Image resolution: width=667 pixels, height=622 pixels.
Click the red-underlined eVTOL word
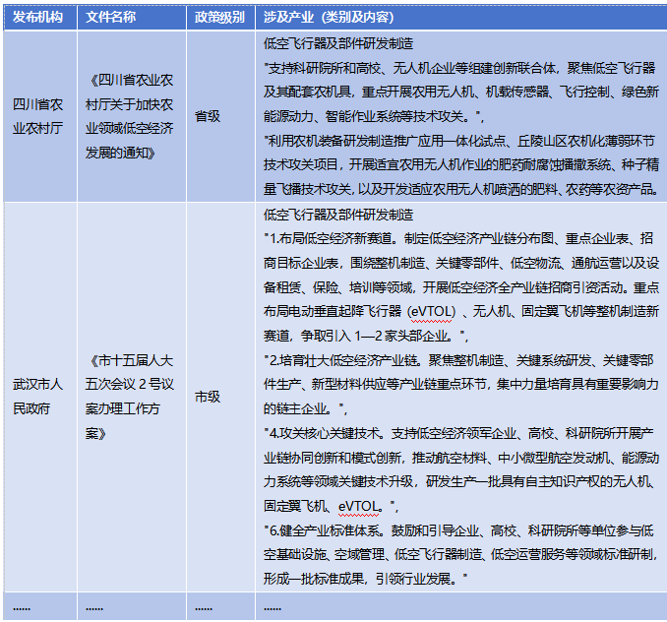[x=358, y=506]
